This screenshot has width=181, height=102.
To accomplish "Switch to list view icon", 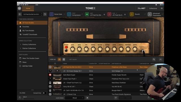I will [59, 59].
